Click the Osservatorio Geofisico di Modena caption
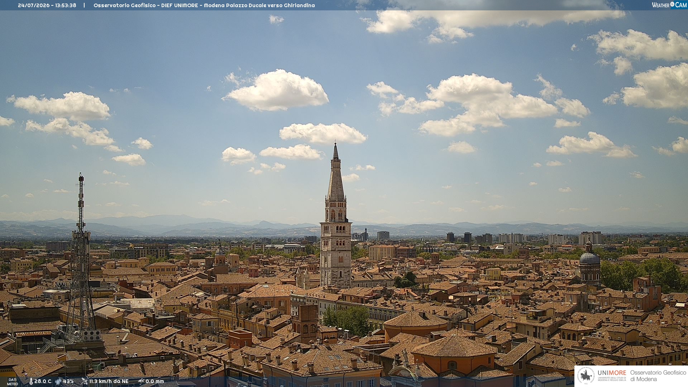Viewport: 688px width, 387px height. [658, 376]
